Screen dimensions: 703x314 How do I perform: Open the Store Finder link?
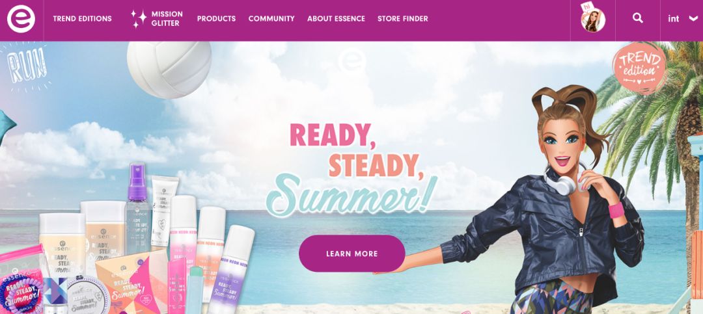[403, 19]
